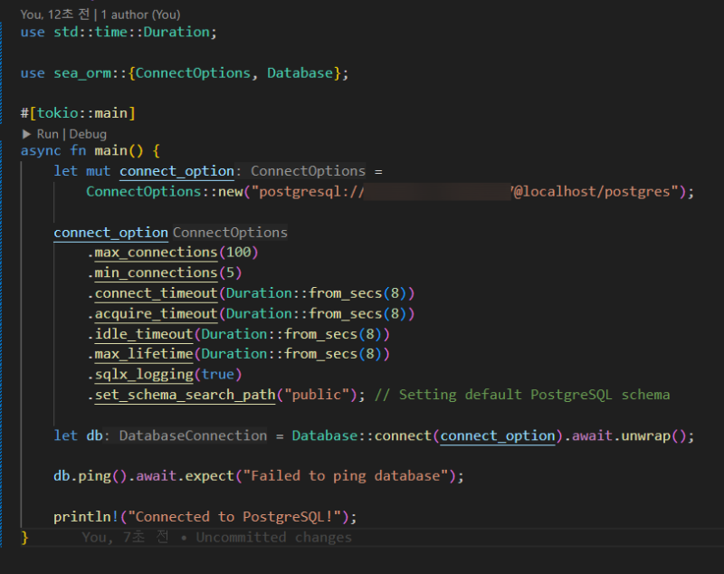Image resolution: width=724 pixels, height=574 pixels.
Task: Click the acquire_timeout method name
Action: tap(156, 313)
